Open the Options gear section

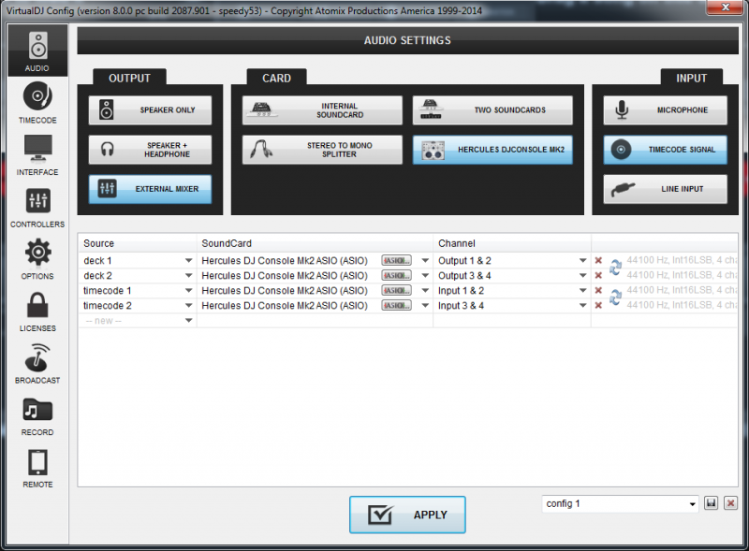point(37,259)
